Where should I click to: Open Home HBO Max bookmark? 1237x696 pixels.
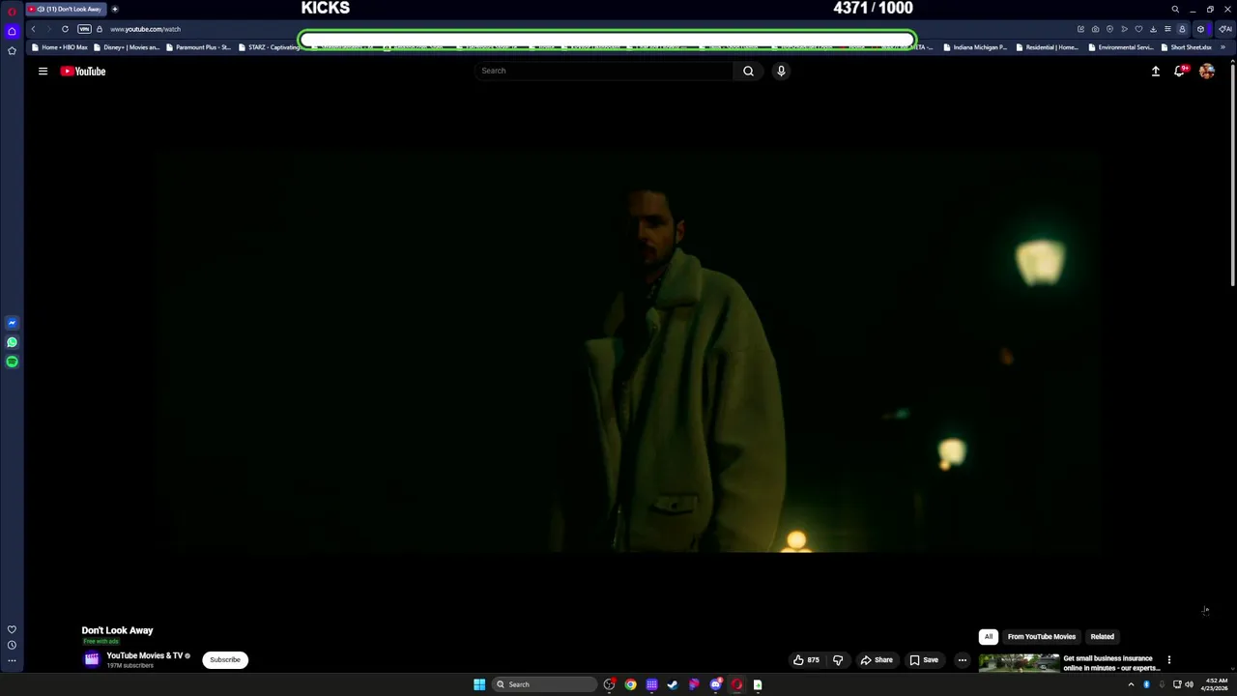[x=60, y=47]
